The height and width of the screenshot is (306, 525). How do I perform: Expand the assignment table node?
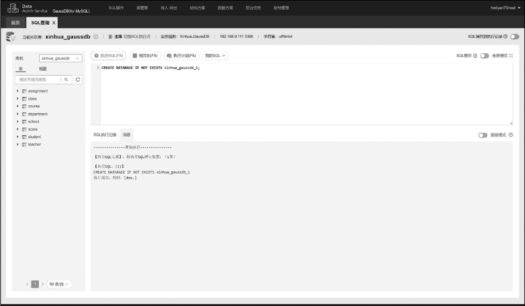pos(18,91)
